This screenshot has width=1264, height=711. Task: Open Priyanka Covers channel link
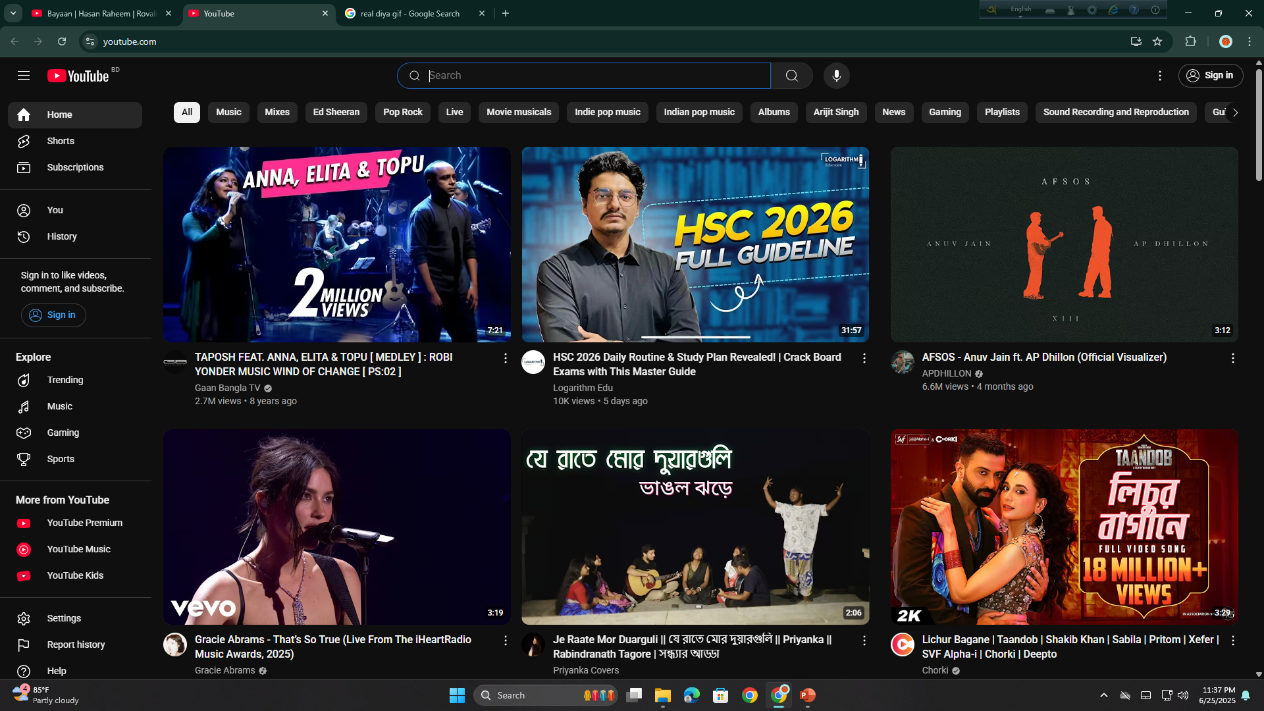tap(586, 670)
